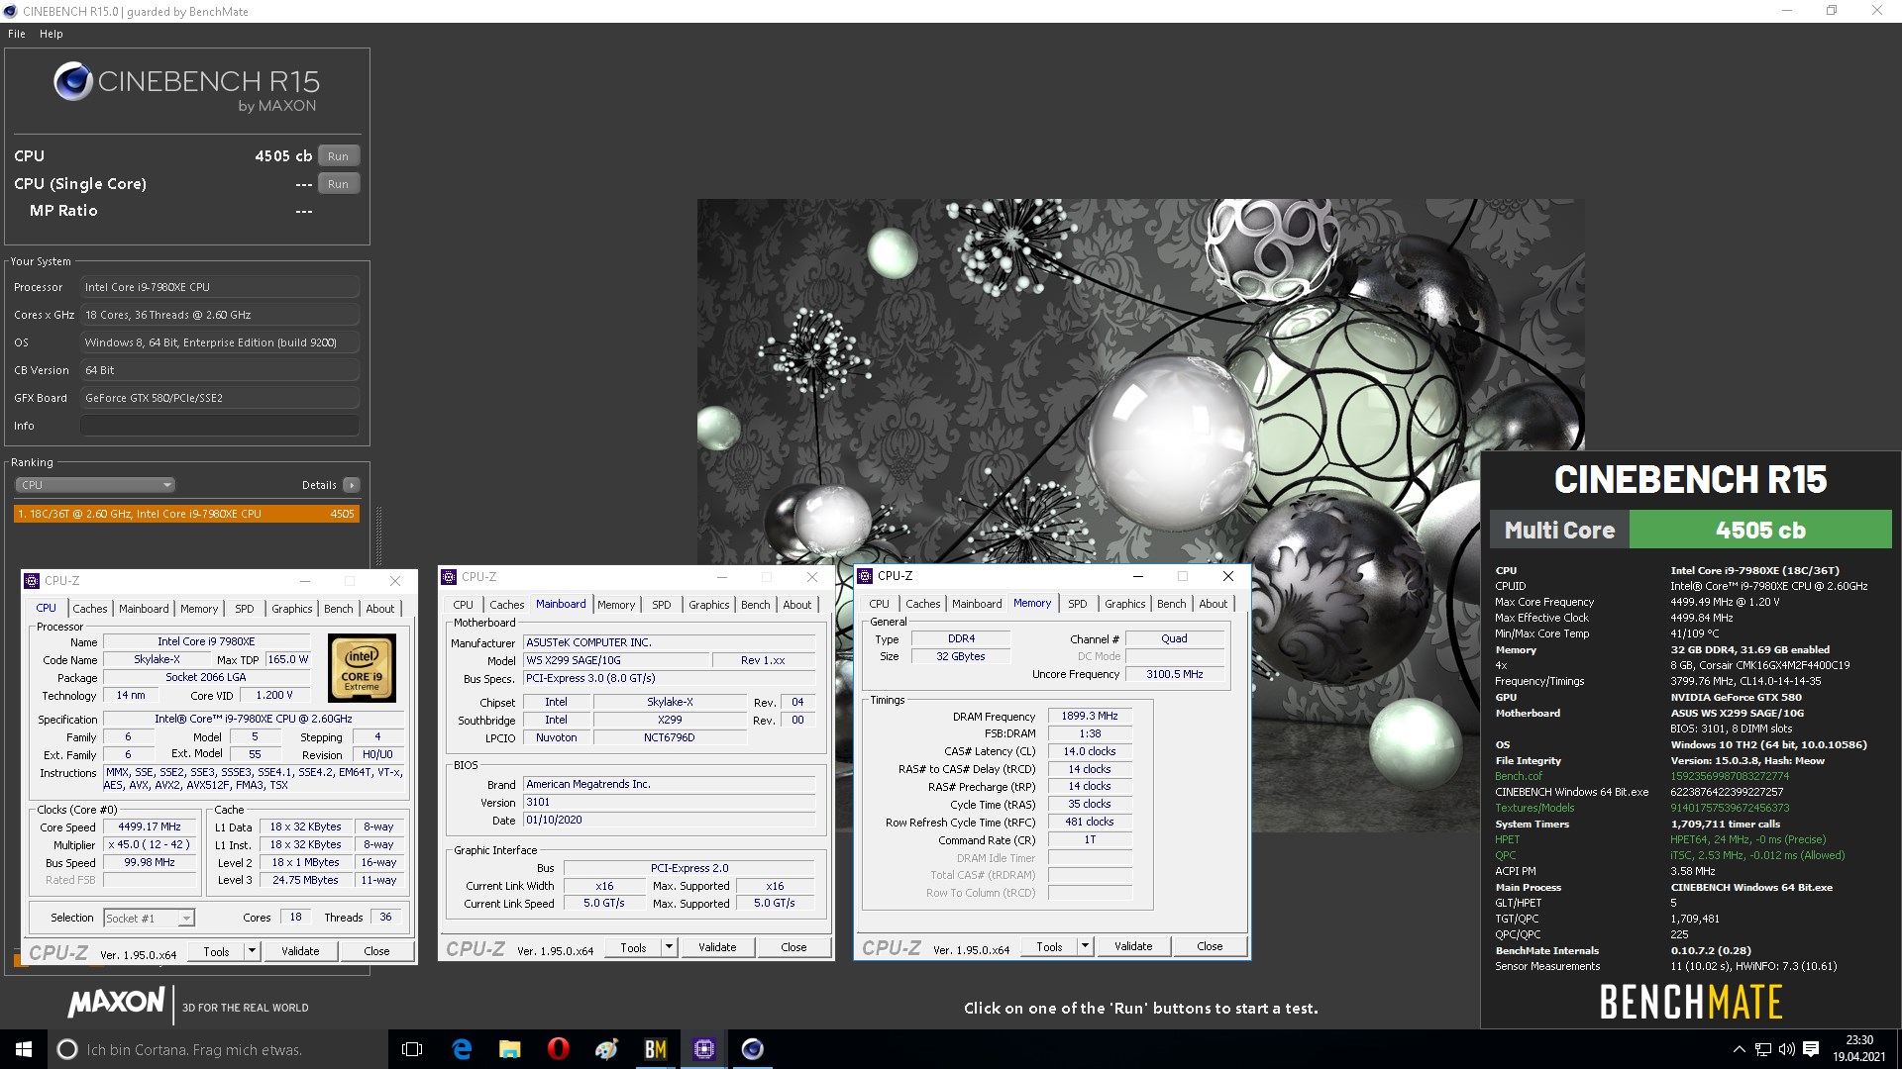
Task: Run the CPU multi-core benchmark
Action: coord(338,156)
